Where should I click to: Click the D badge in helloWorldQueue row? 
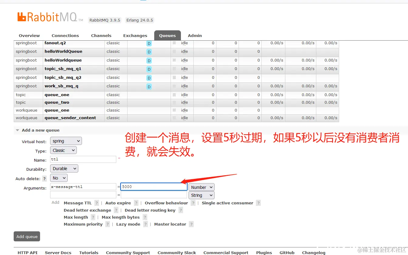click(149, 52)
